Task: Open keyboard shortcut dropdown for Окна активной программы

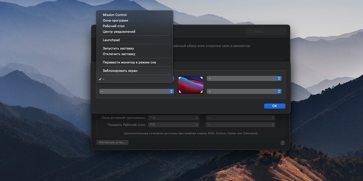Action: [x=173, y=118]
